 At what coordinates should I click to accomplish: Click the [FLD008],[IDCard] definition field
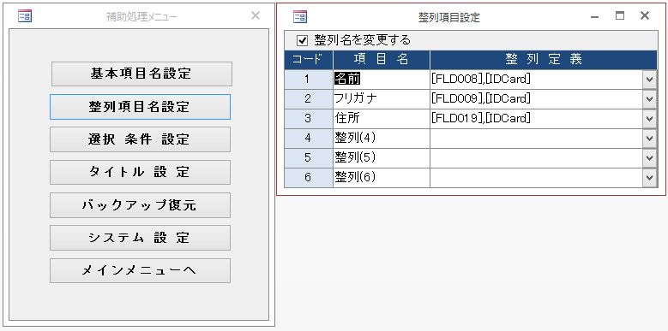536,80
